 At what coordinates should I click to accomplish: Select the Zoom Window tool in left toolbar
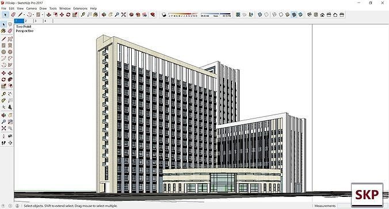(10, 122)
